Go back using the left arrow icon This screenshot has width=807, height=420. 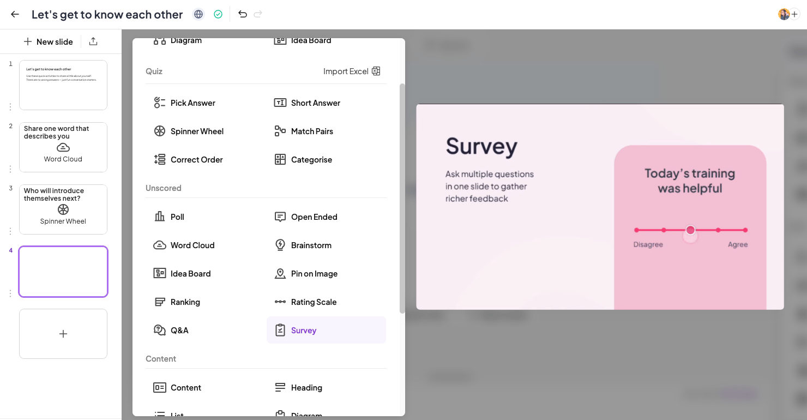(x=15, y=14)
